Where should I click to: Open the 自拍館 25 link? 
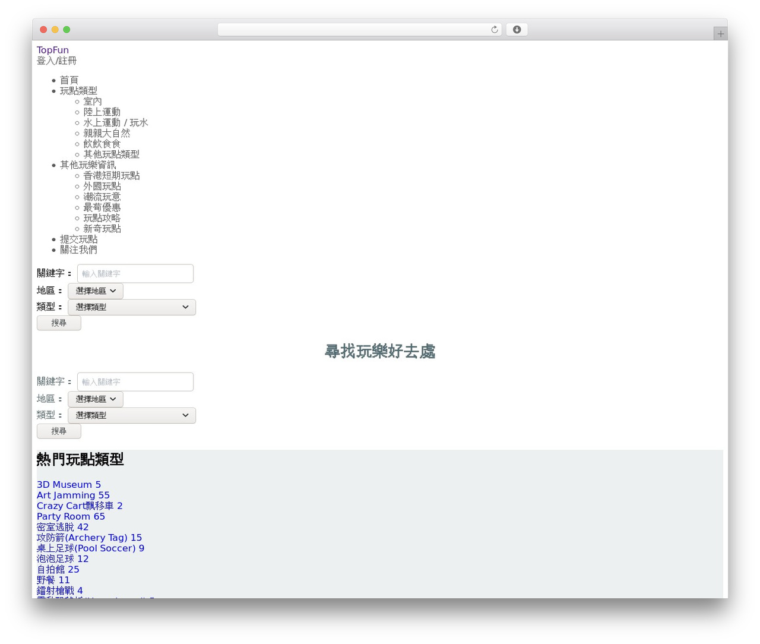(58, 570)
